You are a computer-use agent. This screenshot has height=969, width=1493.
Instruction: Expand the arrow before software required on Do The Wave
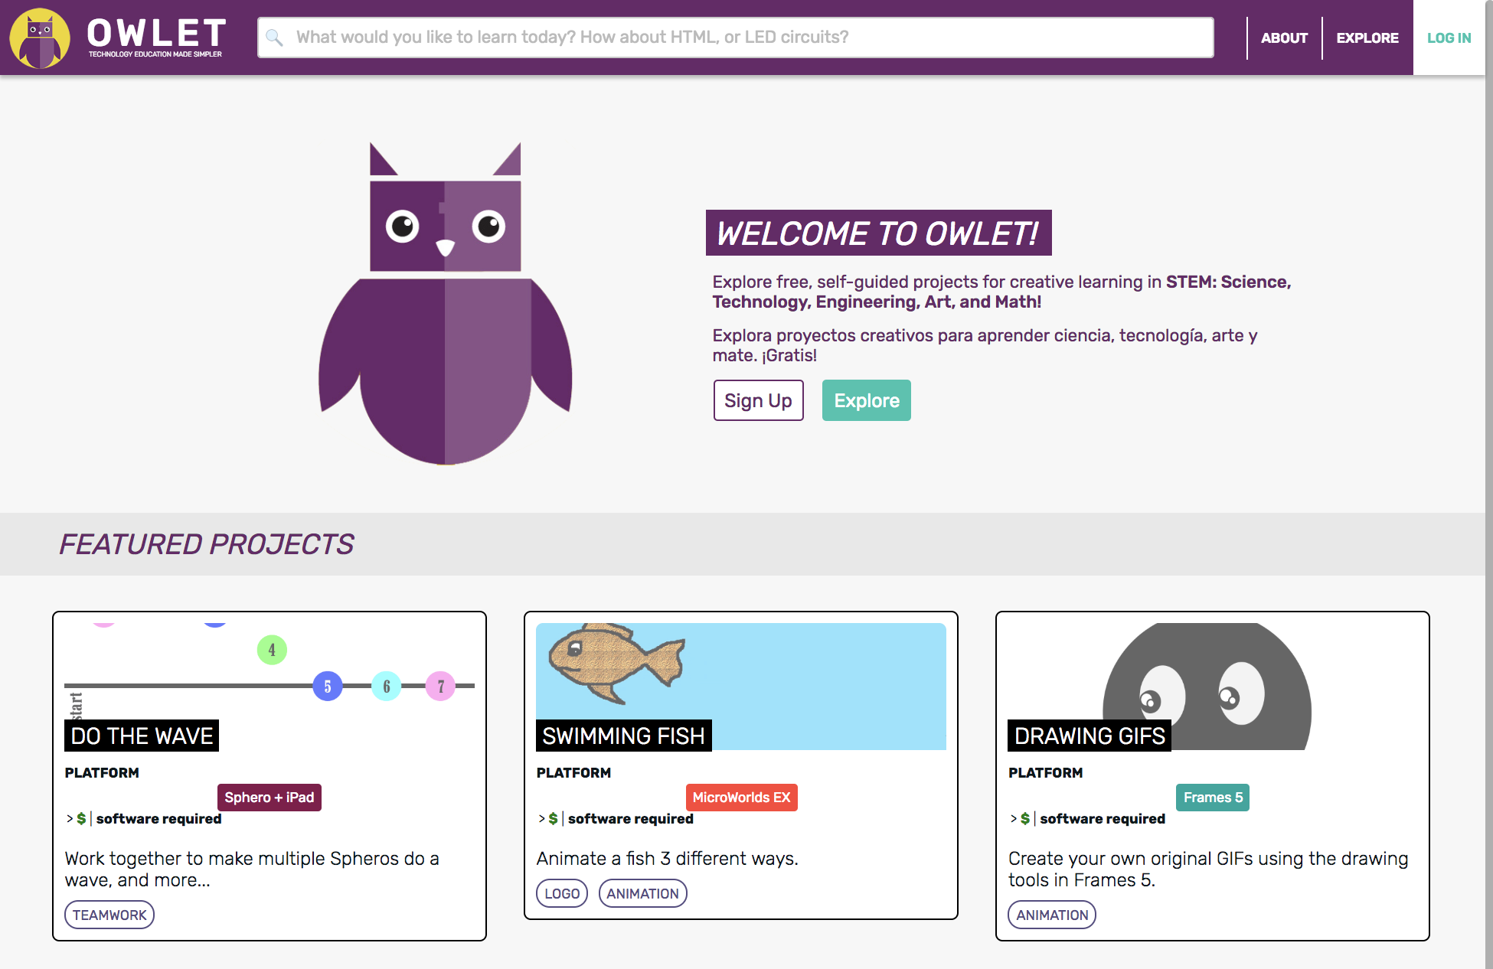[x=70, y=819]
